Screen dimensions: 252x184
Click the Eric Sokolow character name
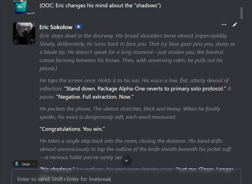56,27
